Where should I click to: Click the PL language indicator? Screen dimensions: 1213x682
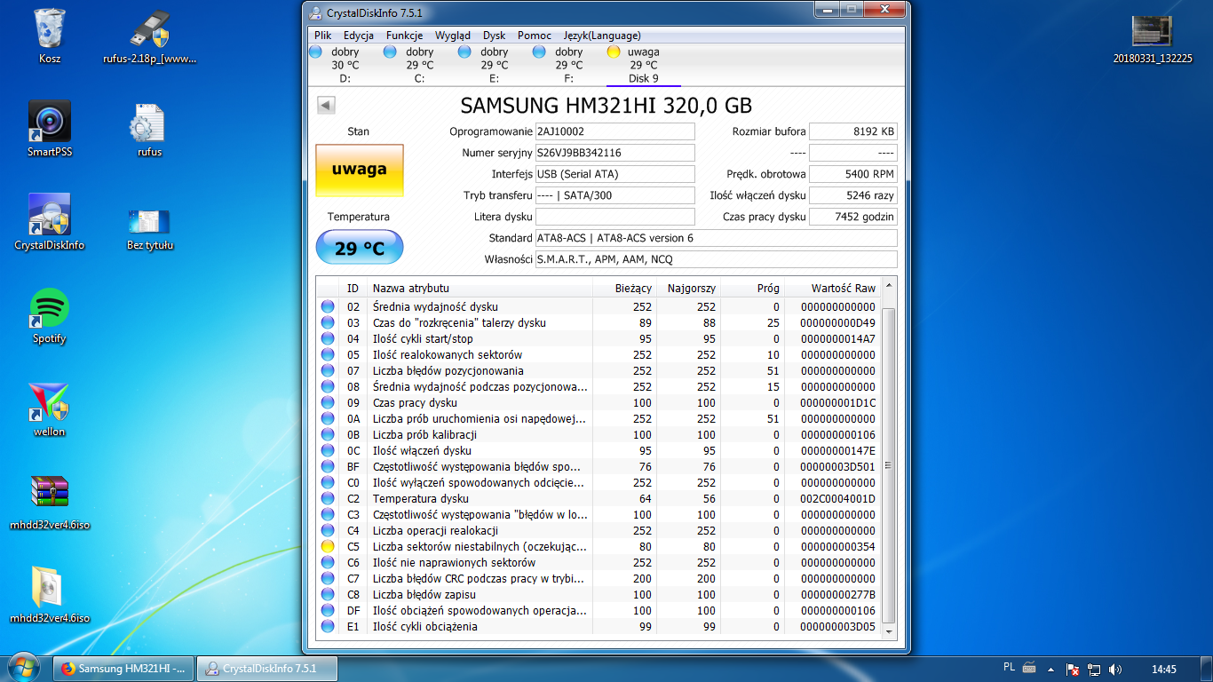click(x=1009, y=668)
